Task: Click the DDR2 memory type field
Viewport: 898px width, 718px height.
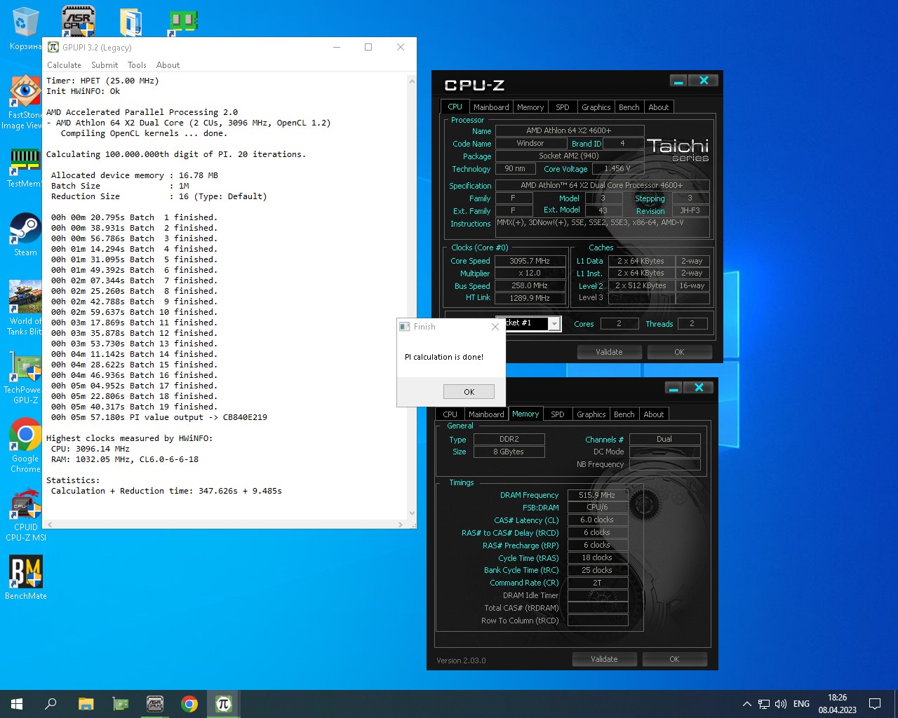Action: point(509,439)
